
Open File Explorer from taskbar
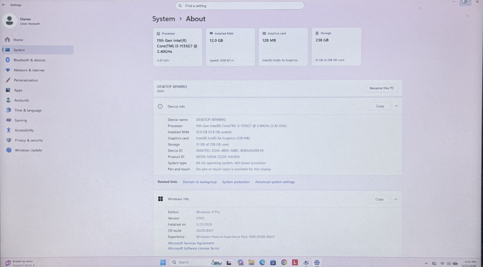(x=251, y=262)
